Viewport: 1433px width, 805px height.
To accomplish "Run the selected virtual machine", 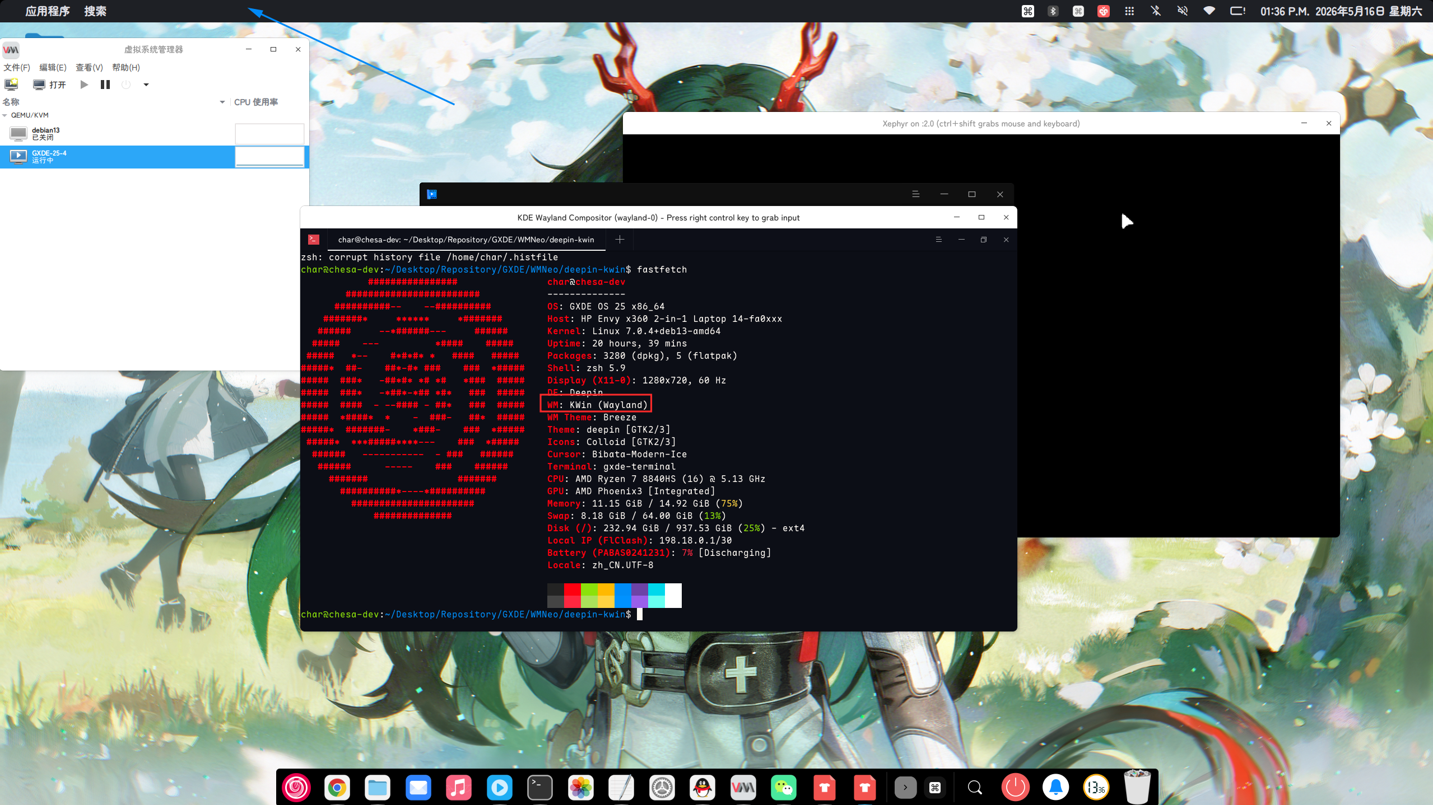I will (84, 85).
